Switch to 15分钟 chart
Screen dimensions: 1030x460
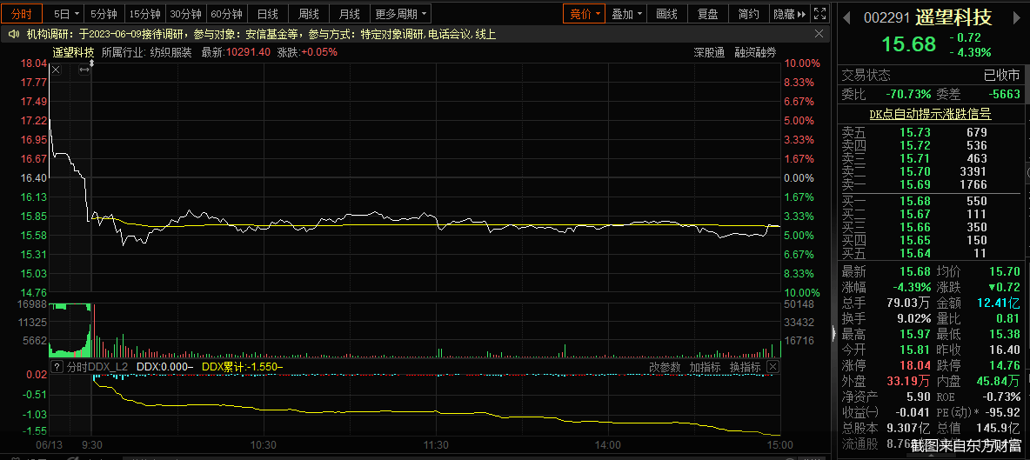coord(144,14)
